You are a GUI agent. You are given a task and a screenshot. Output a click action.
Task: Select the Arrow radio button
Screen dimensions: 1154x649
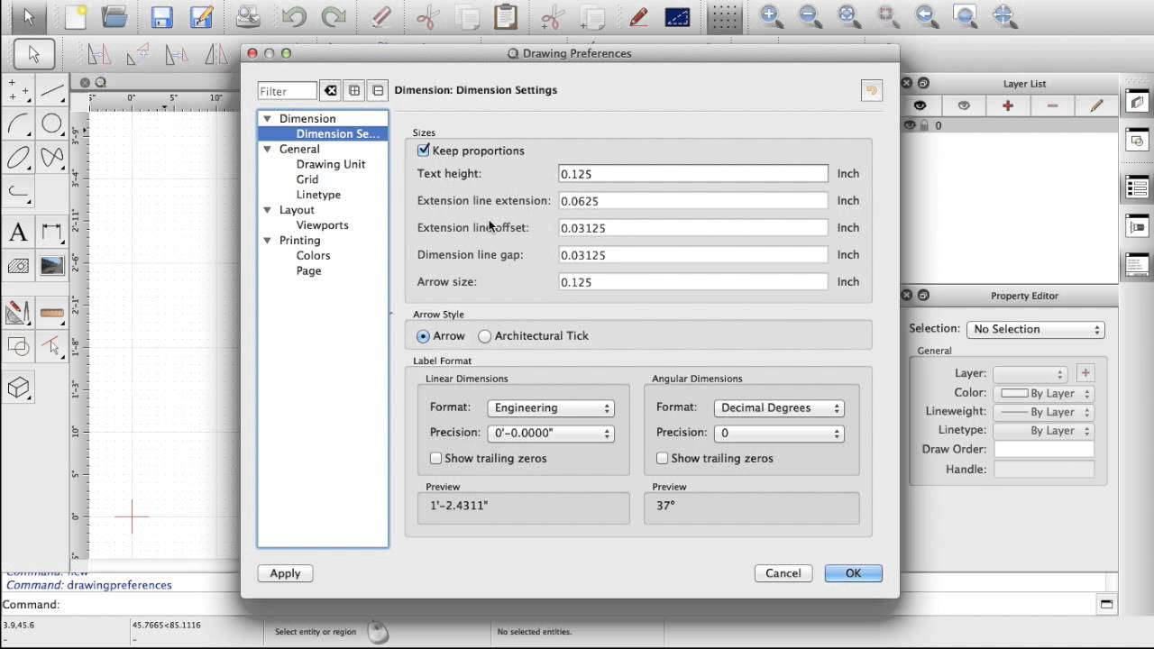[x=424, y=335]
